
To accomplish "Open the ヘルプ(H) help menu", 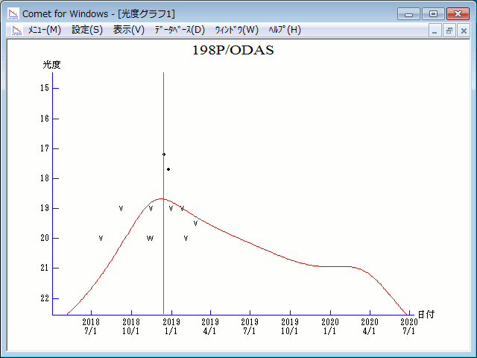I will click(284, 30).
